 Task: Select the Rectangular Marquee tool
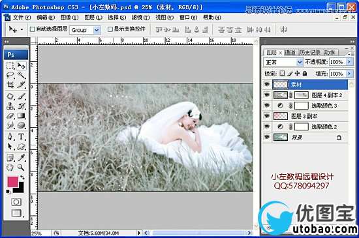pos(10,66)
